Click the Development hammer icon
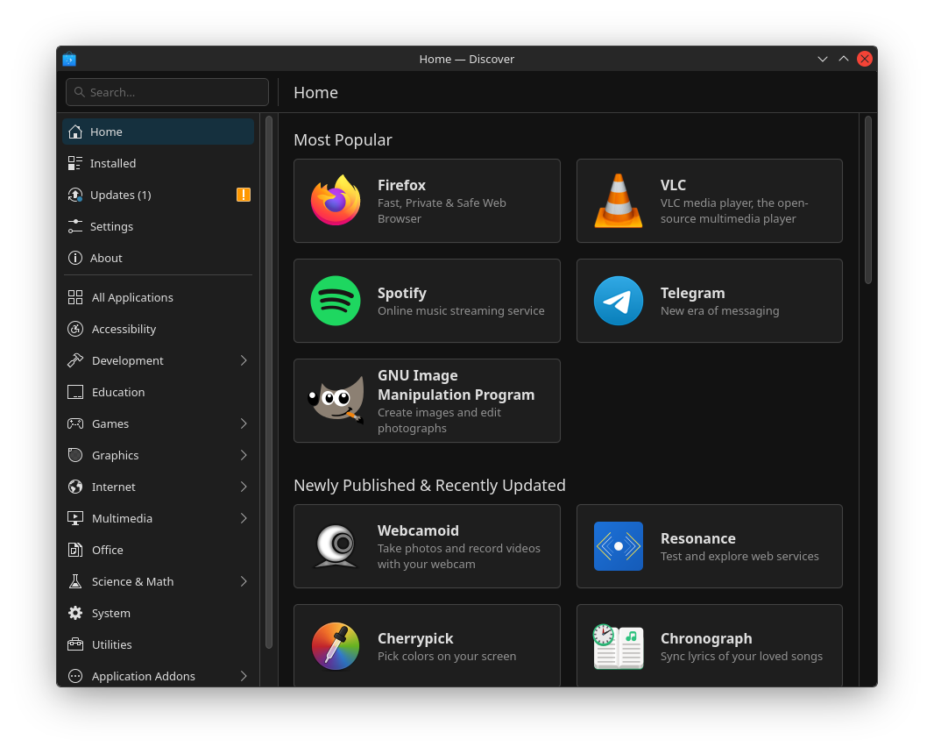 coord(75,360)
